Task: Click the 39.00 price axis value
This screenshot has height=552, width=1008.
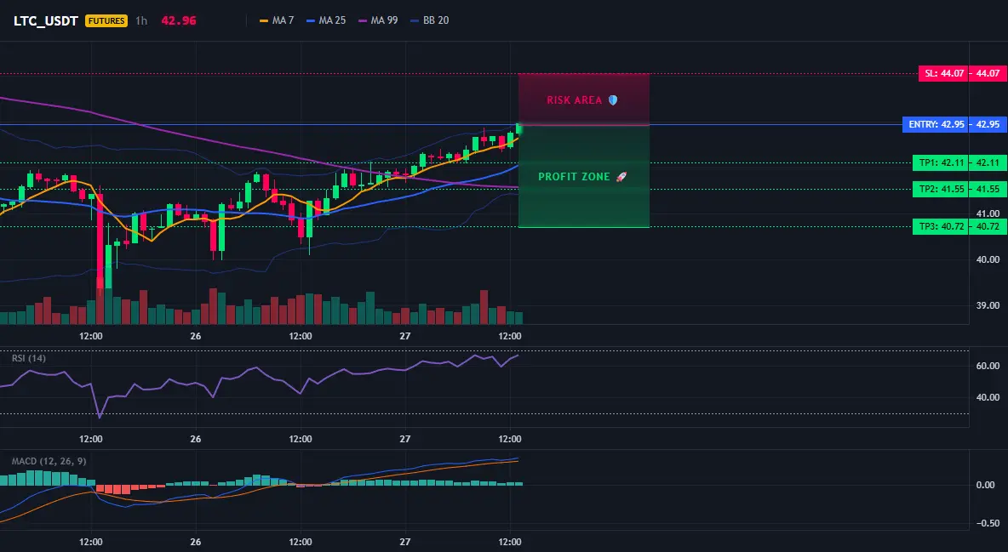Action: pyautogui.click(x=988, y=305)
